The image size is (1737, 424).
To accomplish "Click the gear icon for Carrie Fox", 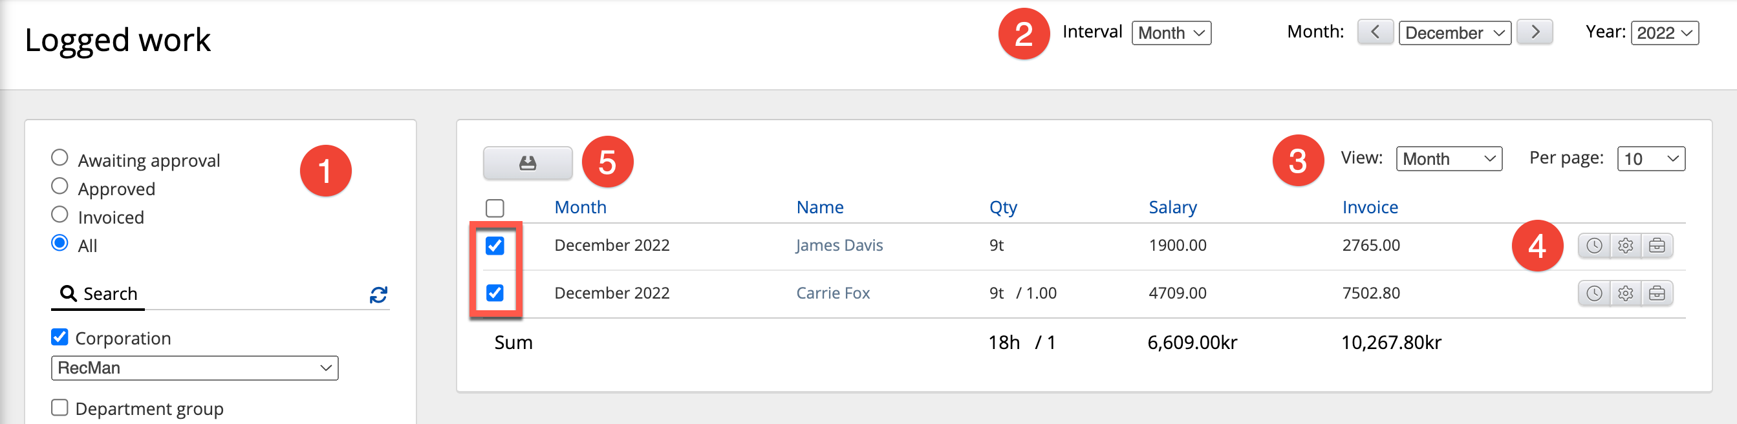I will pyautogui.click(x=1626, y=293).
